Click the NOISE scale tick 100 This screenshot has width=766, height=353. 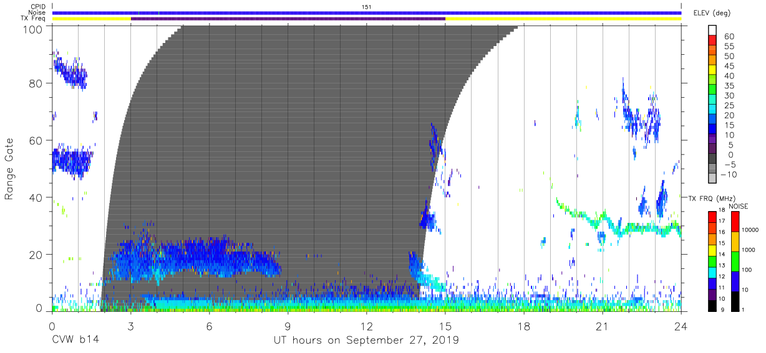point(748,270)
